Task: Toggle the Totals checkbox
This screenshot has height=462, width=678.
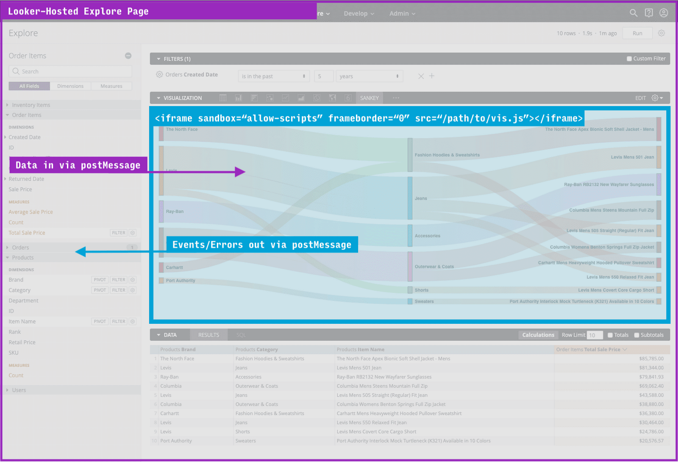Action: point(610,335)
